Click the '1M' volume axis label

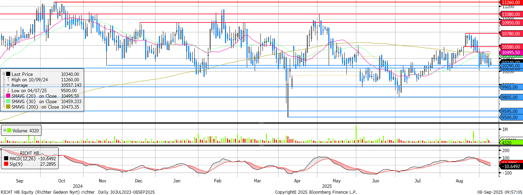click(x=505, y=129)
